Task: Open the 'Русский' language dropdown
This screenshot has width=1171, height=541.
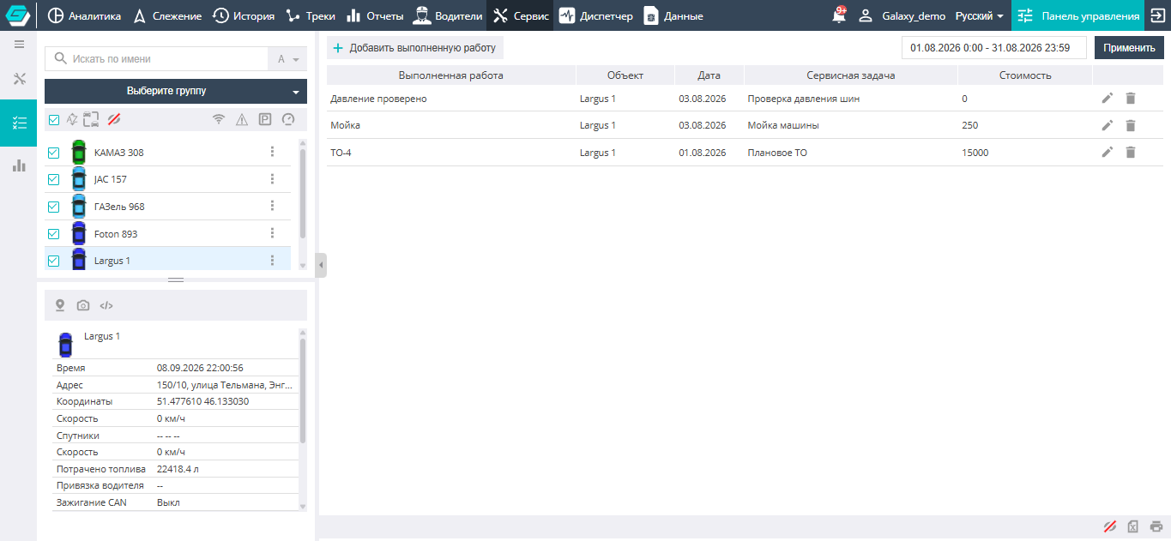Action: click(979, 15)
